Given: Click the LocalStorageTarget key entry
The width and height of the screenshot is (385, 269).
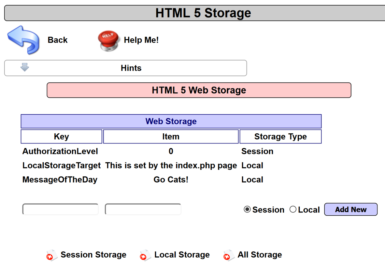Looking at the screenshot, I should tap(62, 166).
